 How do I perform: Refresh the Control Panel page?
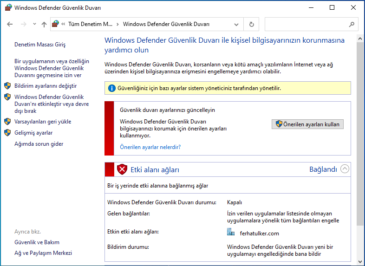tap(251, 24)
